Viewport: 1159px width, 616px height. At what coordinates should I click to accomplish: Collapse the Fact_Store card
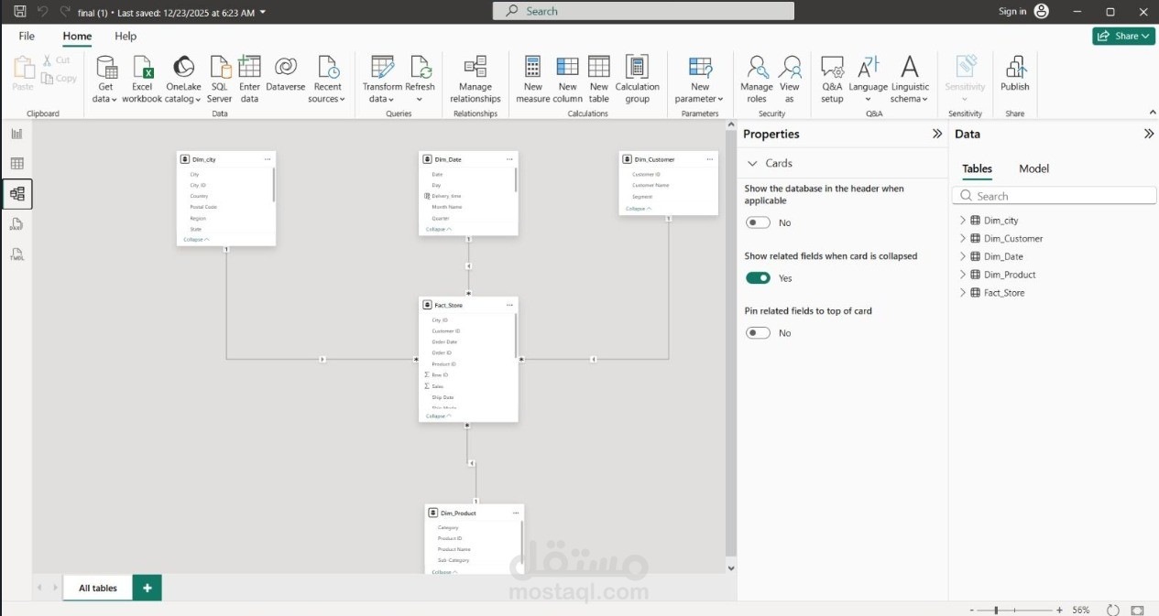439,416
